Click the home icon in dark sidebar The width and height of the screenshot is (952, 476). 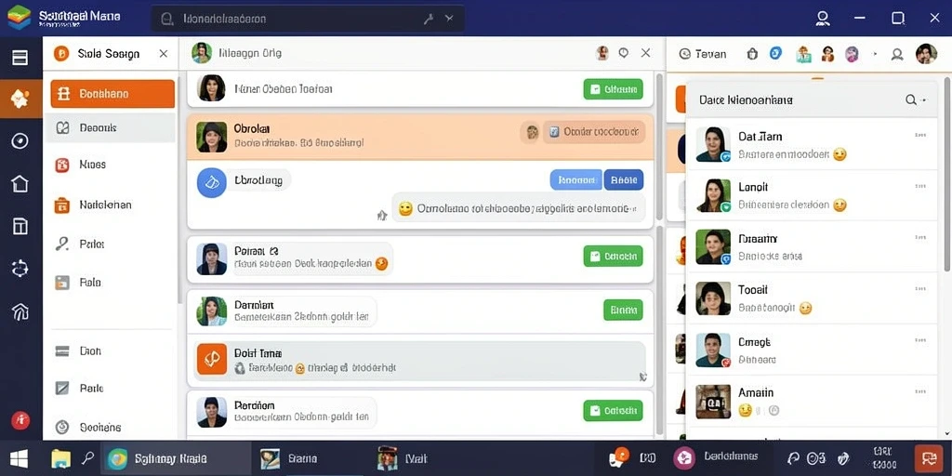(20, 183)
